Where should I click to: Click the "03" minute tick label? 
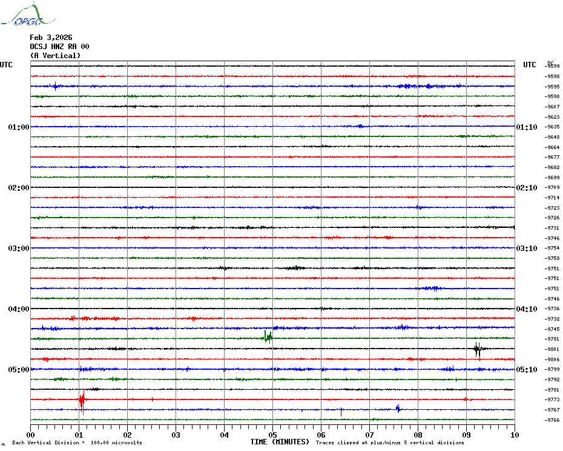tap(176, 435)
